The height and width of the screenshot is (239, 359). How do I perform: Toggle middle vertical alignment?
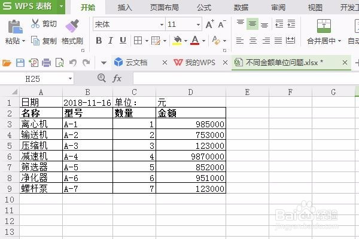[252, 24]
